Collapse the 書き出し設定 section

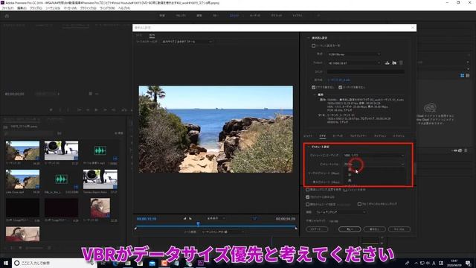pyautogui.click(x=309, y=38)
